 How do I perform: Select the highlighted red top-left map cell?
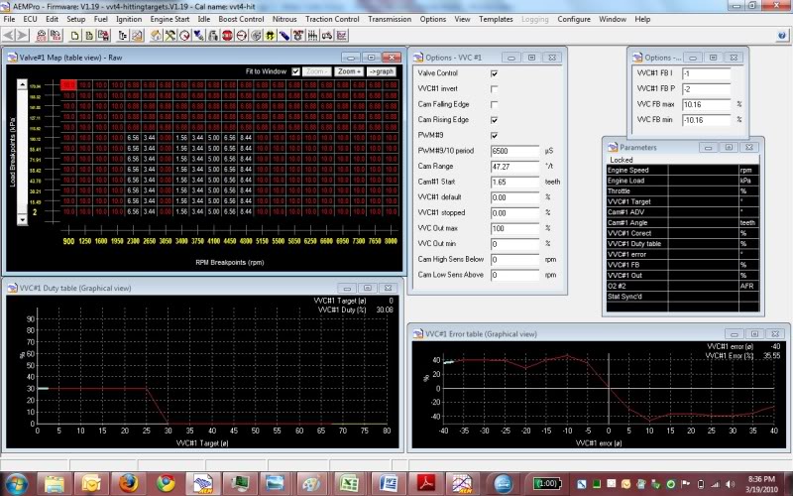68,85
